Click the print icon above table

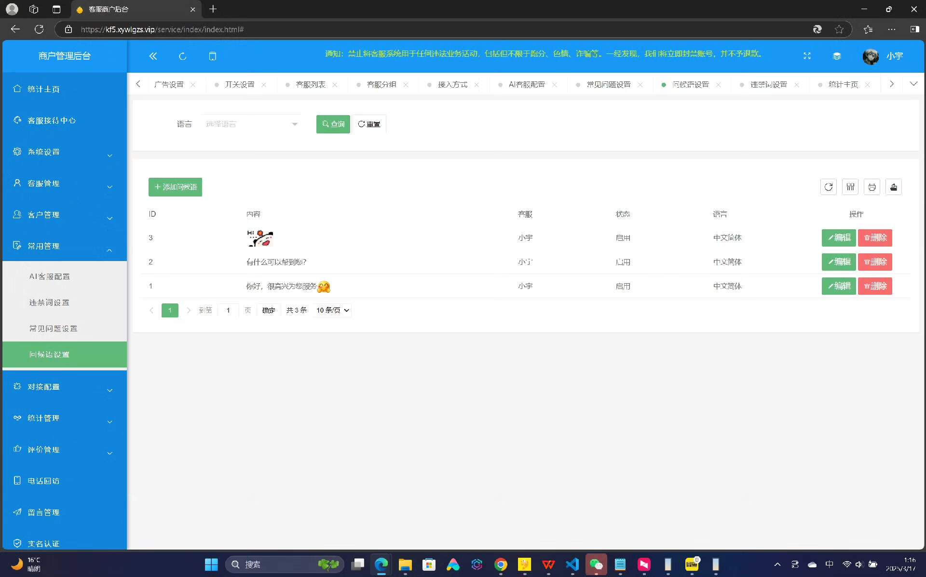click(872, 187)
